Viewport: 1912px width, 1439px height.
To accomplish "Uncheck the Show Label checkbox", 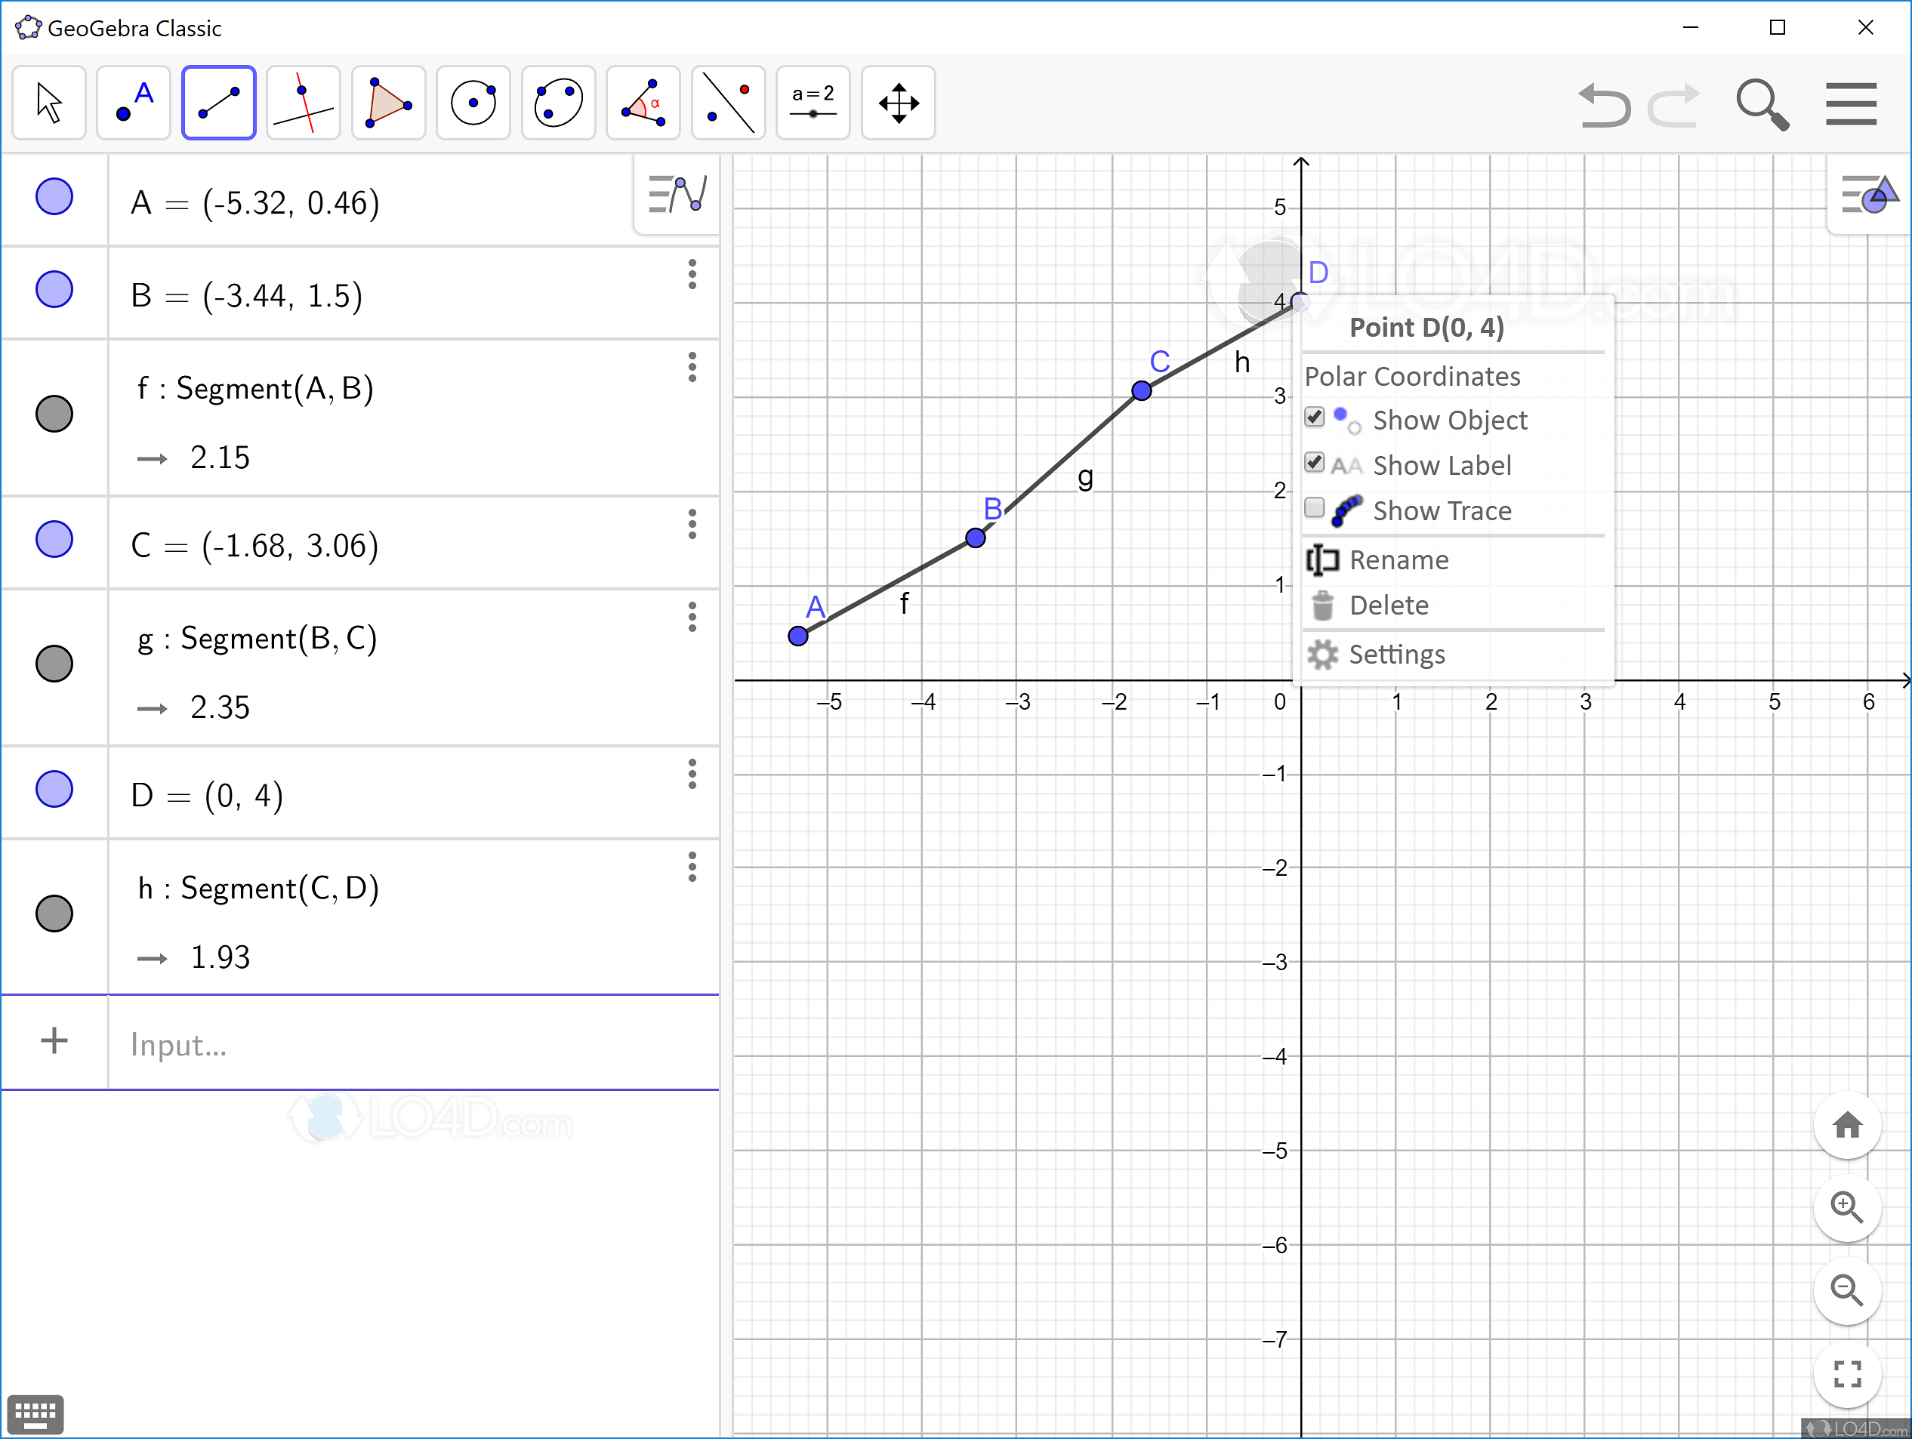I will (1314, 464).
